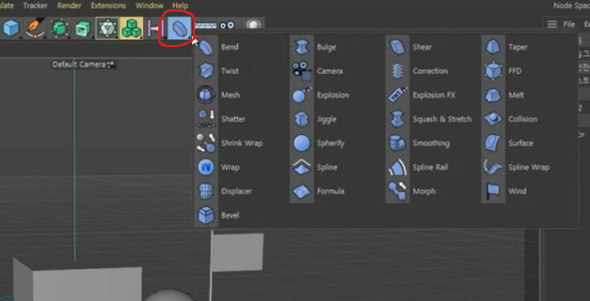Select the Bulge deformer
The width and height of the screenshot is (590, 301).
[314, 47]
